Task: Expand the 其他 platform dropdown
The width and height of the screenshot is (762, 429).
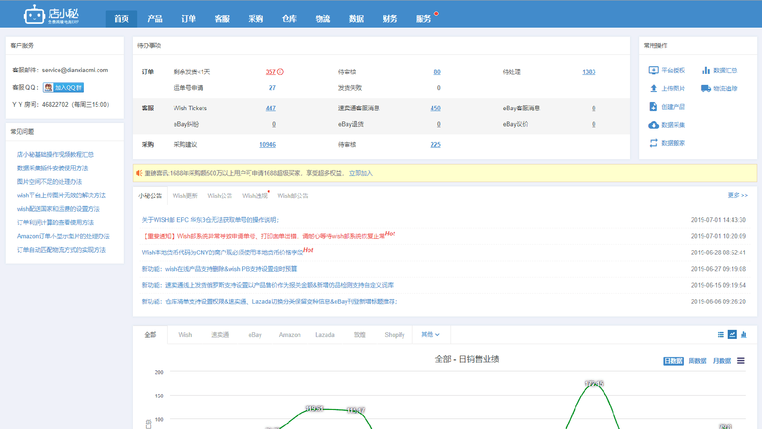Action: pyautogui.click(x=430, y=335)
